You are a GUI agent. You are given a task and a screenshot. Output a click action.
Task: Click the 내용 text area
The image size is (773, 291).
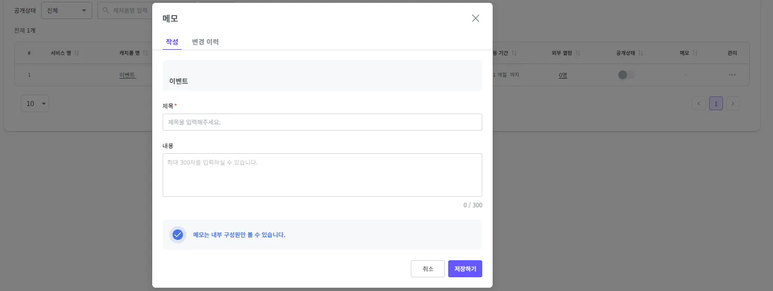click(322, 175)
